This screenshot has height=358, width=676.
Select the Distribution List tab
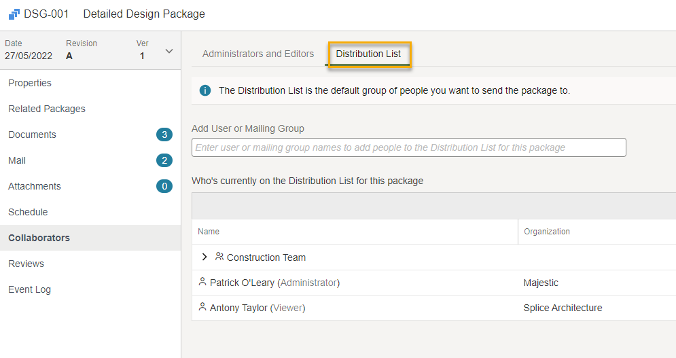(368, 54)
